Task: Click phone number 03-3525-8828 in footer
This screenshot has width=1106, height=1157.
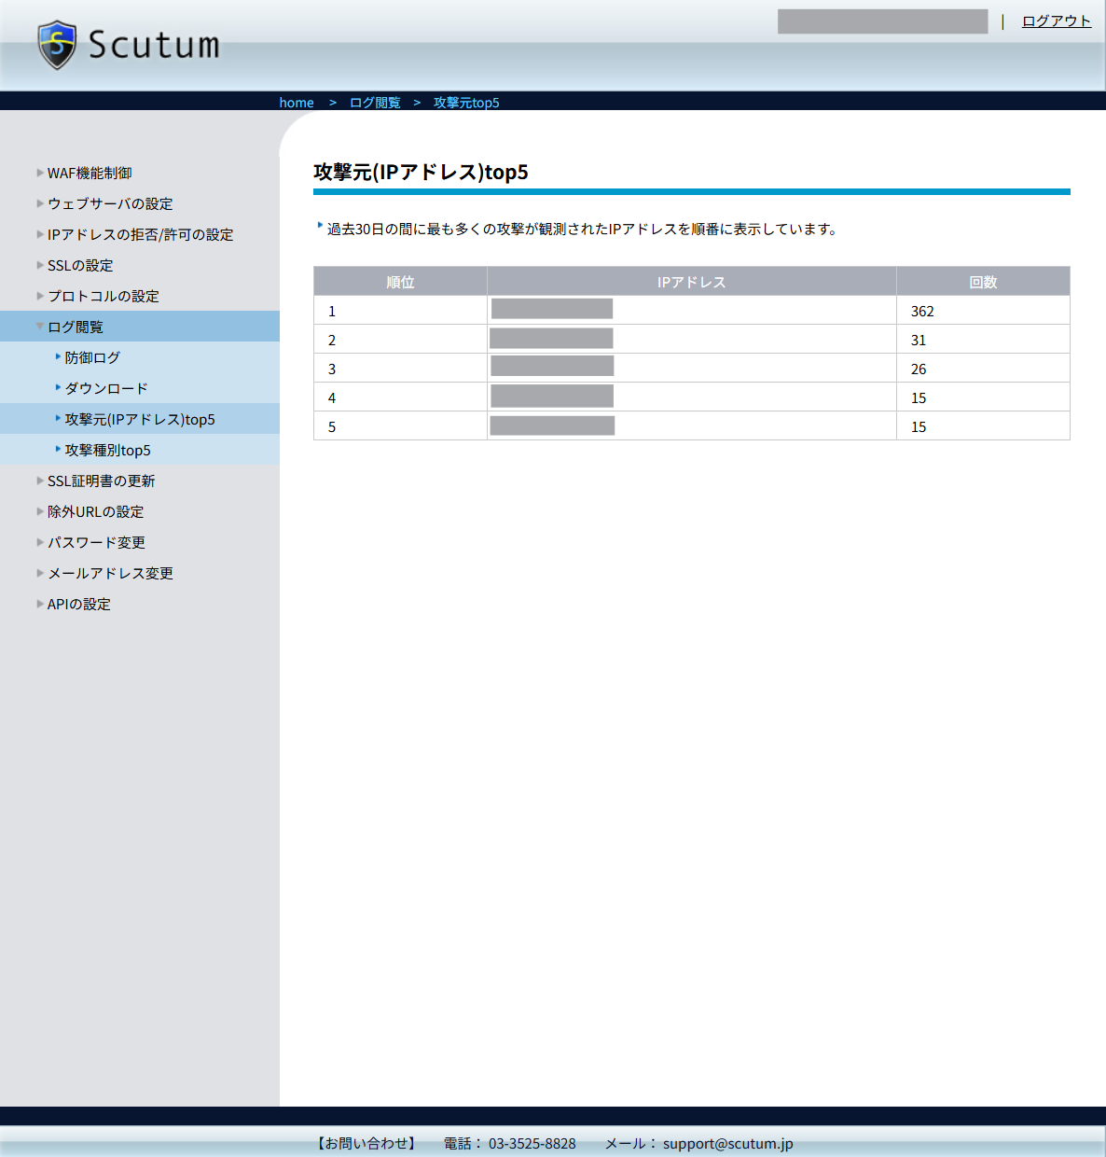Action: coord(532,1143)
